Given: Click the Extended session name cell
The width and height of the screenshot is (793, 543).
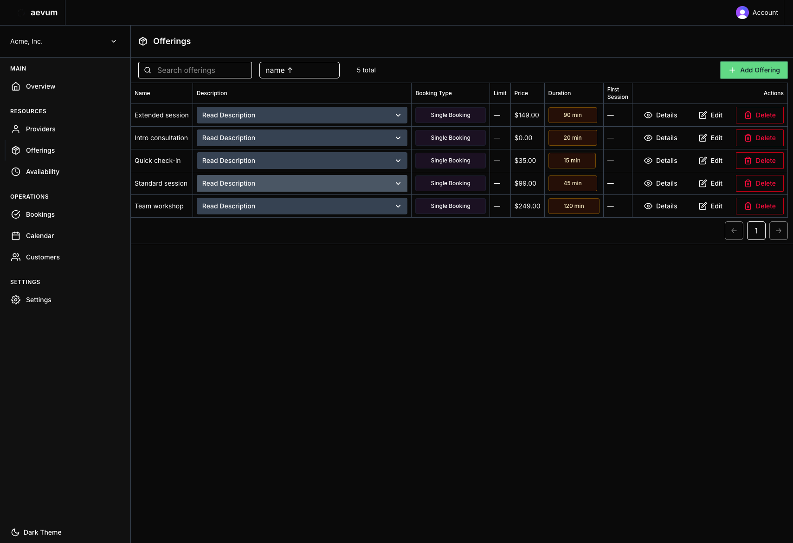Looking at the screenshot, I should pos(161,115).
